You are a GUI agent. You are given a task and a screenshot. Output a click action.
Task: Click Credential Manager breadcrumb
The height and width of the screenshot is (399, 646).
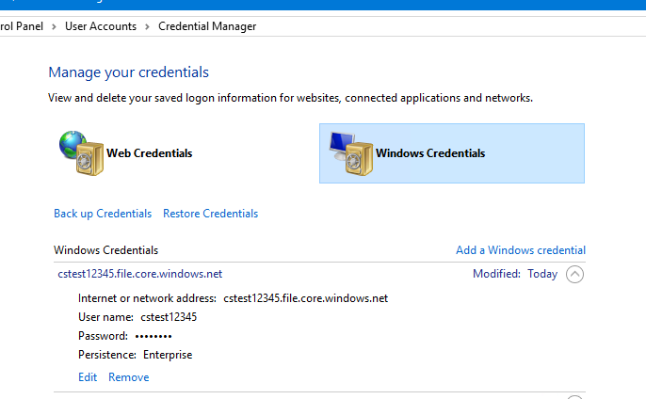207,26
